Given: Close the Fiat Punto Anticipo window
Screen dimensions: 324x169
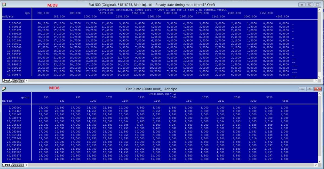Looking at the screenshot, I should tap(318, 89).
